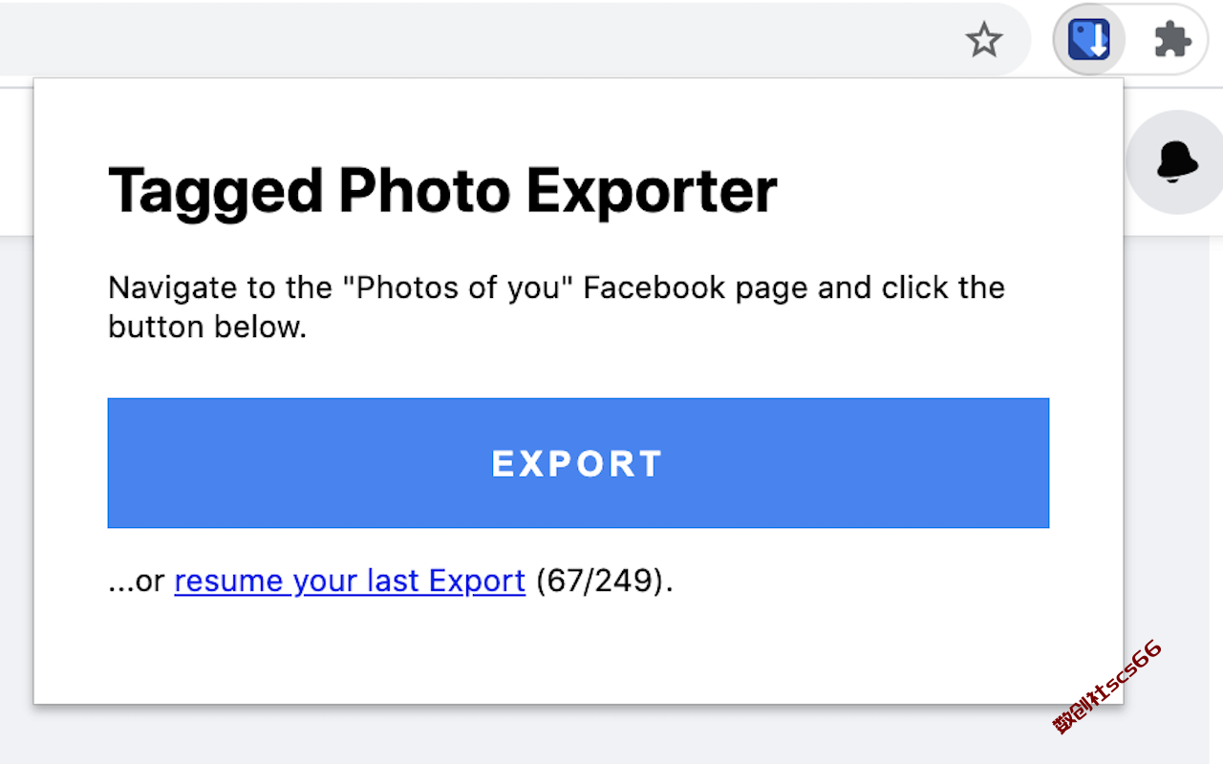Bookmark this page with the star icon
Screen dimensions: 1223x764
(983, 40)
